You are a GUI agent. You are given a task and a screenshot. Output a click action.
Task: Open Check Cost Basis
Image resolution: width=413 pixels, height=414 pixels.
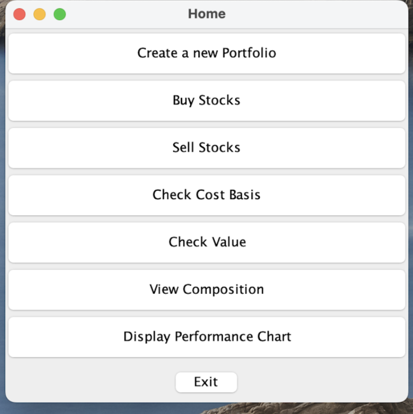[x=206, y=195]
